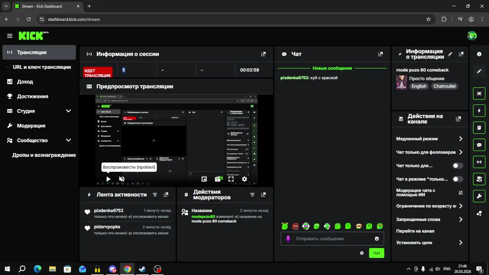
Task: Open Запрещенные слова settings
Action: coord(430,220)
